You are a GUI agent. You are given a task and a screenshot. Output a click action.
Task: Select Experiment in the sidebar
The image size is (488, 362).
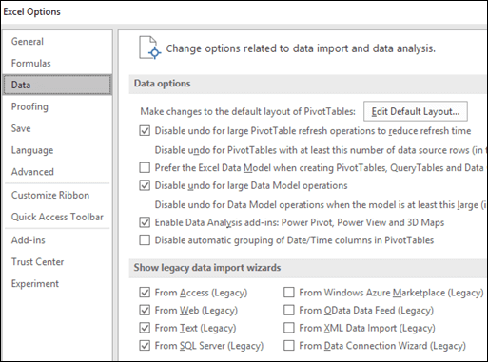[35, 283]
